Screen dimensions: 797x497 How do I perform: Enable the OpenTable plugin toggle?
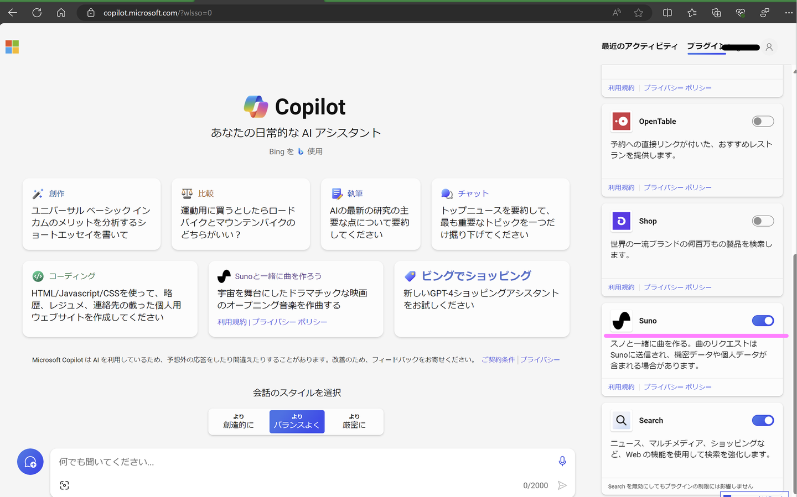(763, 122)
